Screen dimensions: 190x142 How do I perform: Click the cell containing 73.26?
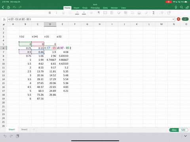pyautogui.click(x=38, y=95)
